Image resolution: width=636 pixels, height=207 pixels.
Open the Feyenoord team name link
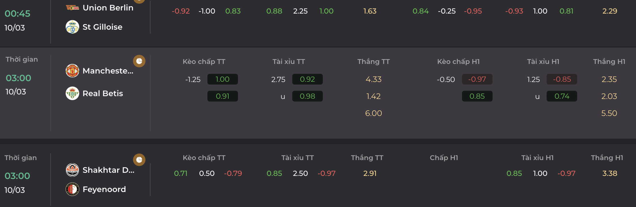(104, 189)
